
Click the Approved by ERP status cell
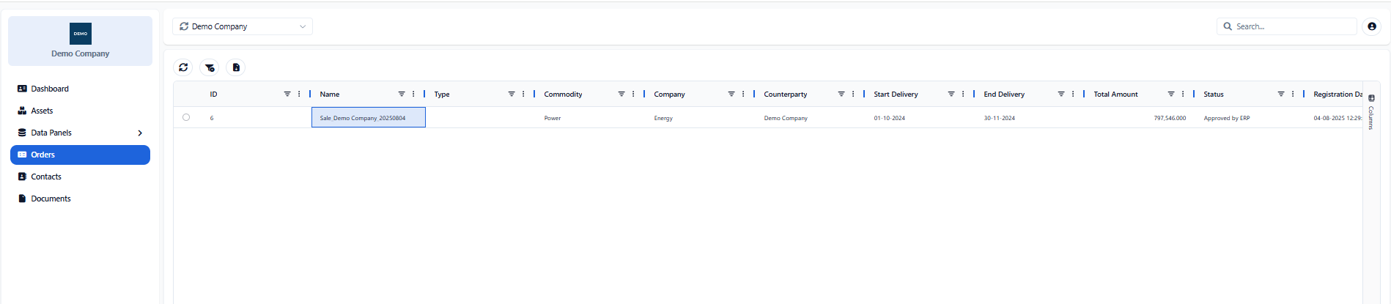click(1249, 117)
